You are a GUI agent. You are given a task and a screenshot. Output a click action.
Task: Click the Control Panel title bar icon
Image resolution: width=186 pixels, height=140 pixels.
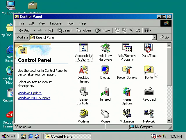point(17,17)
